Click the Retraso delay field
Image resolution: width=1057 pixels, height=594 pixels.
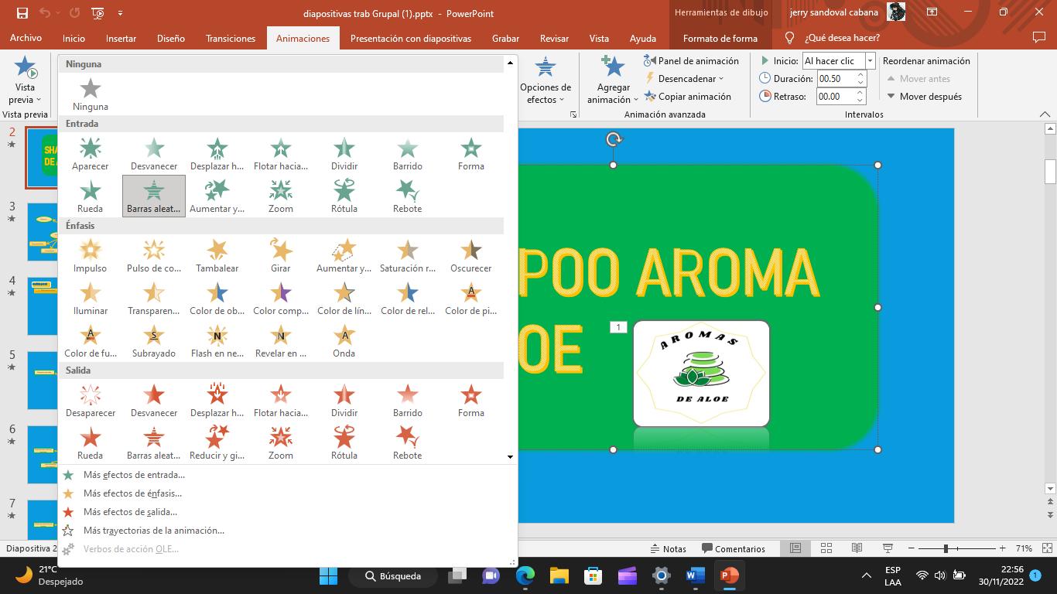pyautogui.click(x=836, y=96)
